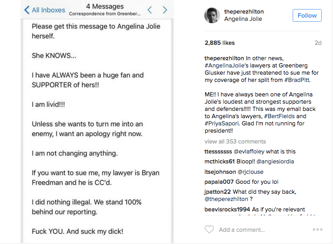
Task: Follow theperezhilton account
Action: [x=307, y=15]
